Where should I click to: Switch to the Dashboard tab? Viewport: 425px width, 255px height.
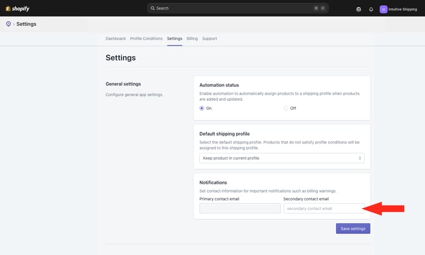[115, 39]
